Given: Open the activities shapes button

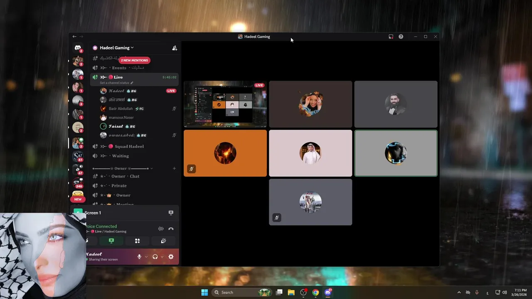Looking at the screenshot, I should 137,241.
